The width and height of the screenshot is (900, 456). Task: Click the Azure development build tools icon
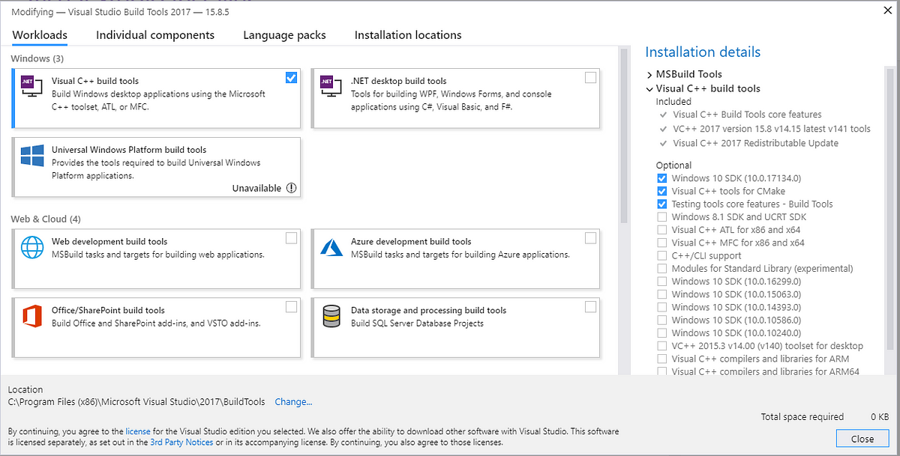click(331, 247)
